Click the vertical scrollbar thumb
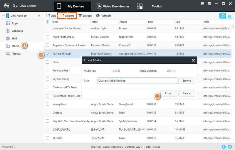 233,26
